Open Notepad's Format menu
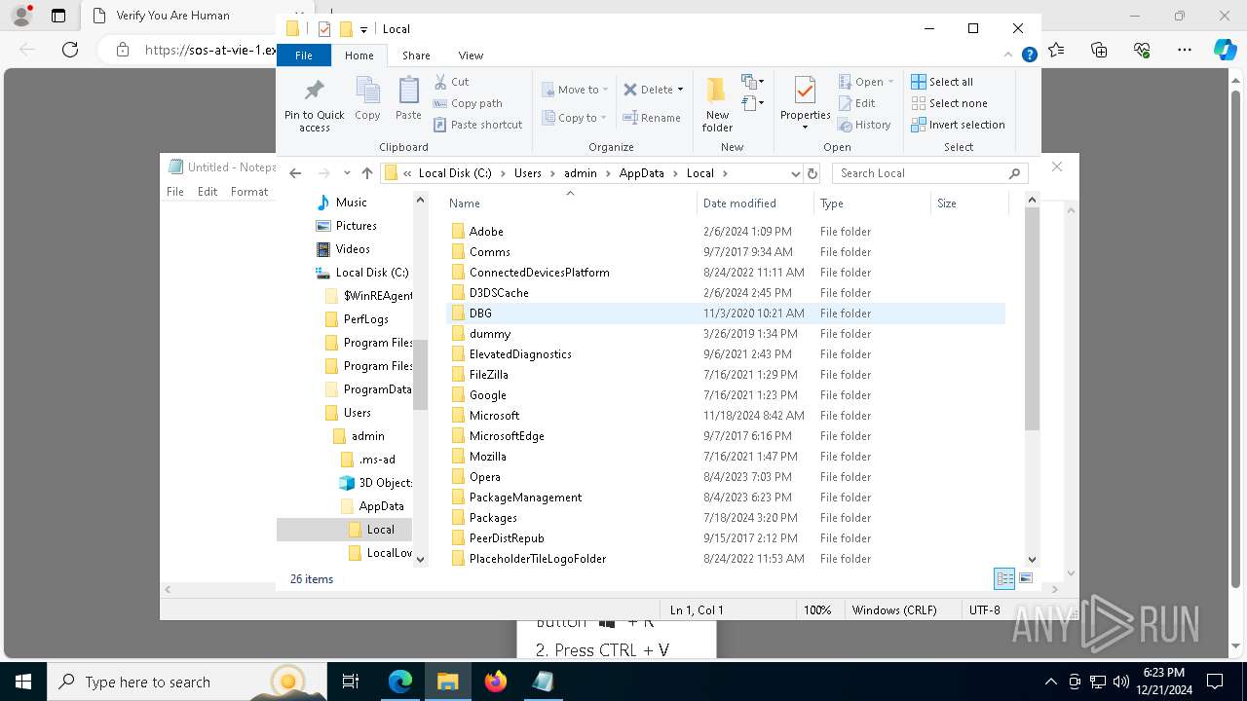1247x701 pixels. click(x=249, y=192)
